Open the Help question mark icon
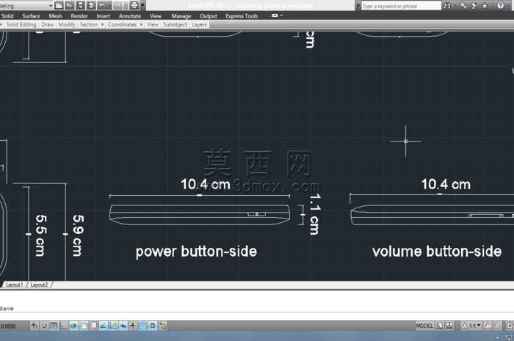 coord(500,6)
